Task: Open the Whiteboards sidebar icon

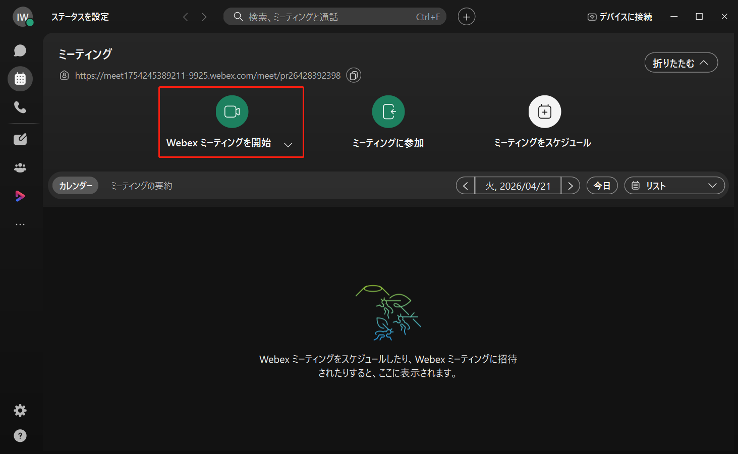Action: [x=20, y=139]
